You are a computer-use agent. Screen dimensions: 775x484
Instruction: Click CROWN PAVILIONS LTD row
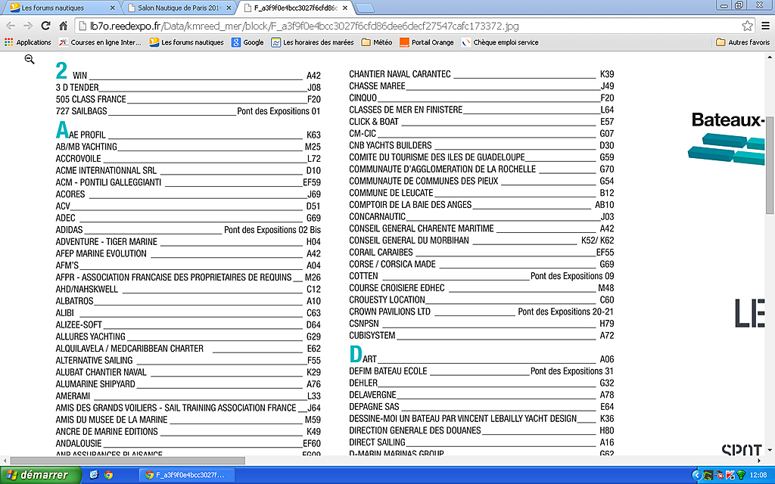click(x=481, y=312)
